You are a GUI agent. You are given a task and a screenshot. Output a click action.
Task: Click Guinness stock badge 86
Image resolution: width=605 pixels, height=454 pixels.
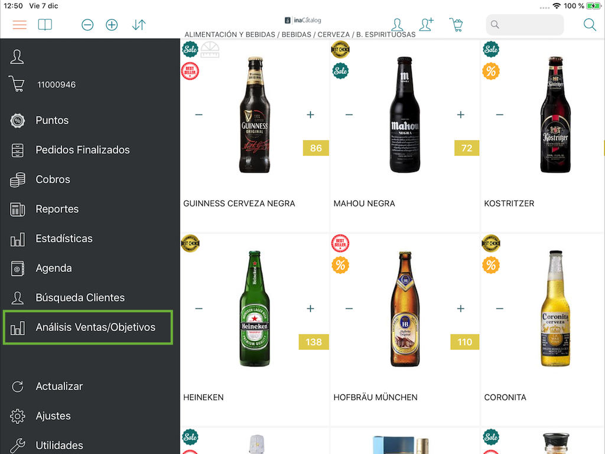coord(316,148)
